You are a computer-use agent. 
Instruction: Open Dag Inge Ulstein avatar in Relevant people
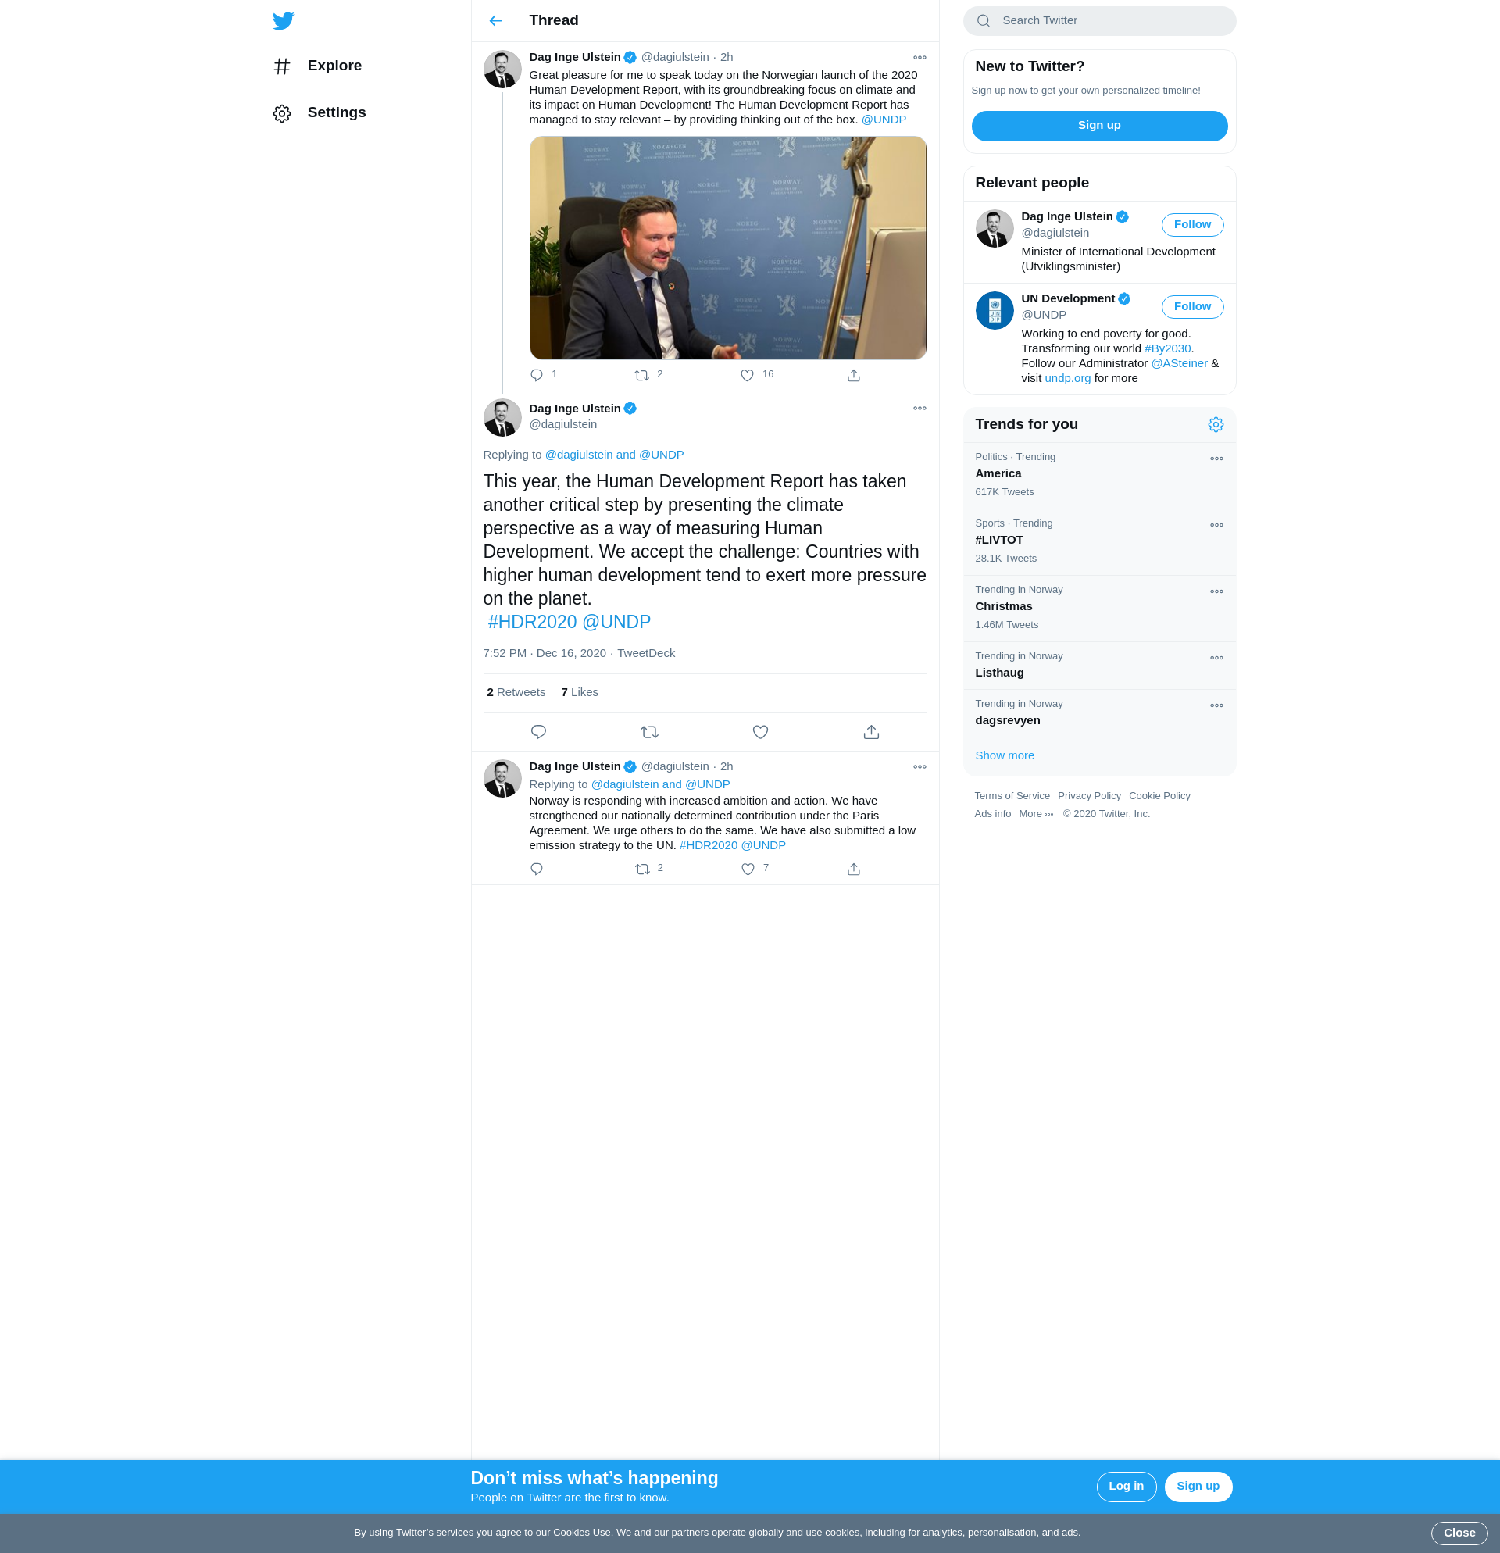994,229
